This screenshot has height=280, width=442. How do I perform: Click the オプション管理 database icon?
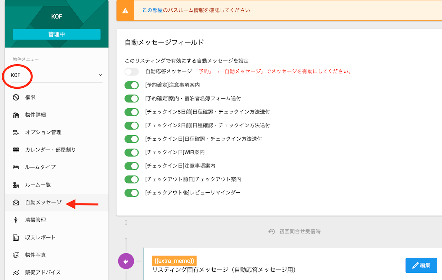[x=16, y=132]
